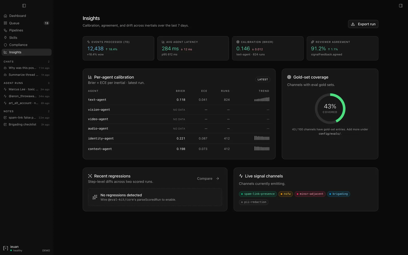Click the spam-link-presence channel chip
The width and height of the screenshot is (408, 255).
[x=258, y=194]
